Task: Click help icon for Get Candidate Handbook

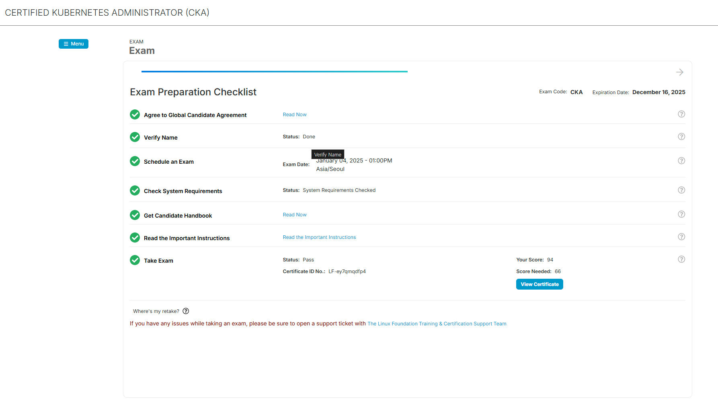Action: point(681,214)
